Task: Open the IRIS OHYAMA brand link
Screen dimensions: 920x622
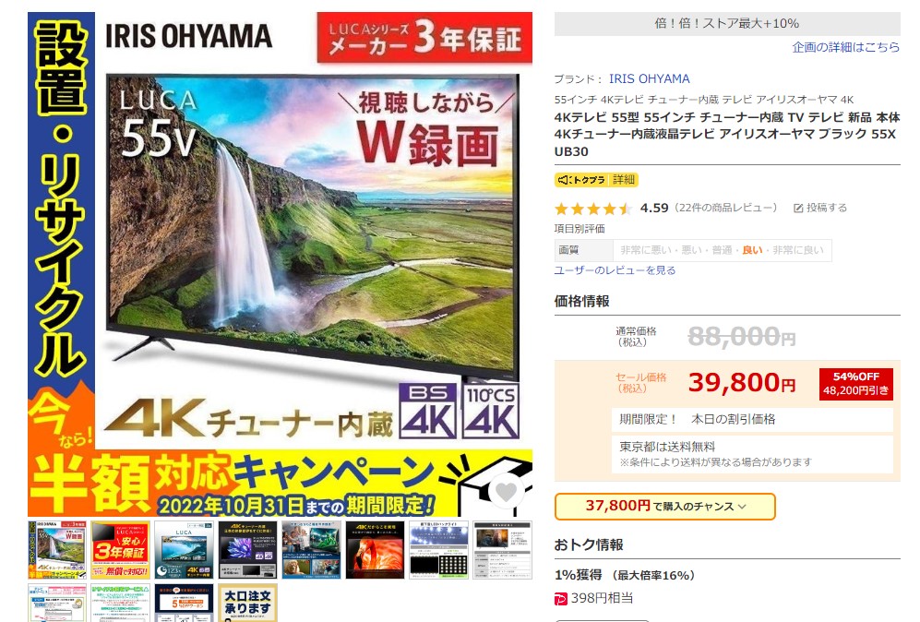Action: 649,78
